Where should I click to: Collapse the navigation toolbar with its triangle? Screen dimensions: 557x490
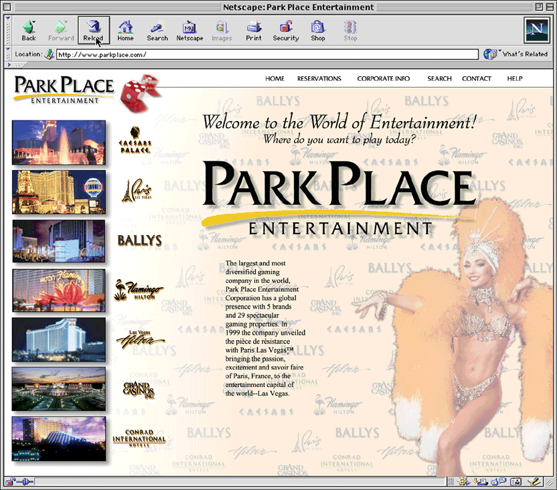pos(8,17)
